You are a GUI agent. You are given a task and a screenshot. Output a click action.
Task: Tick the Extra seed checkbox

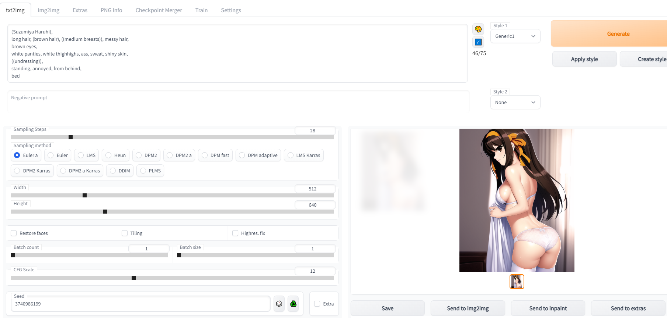[x=317, y=304]
